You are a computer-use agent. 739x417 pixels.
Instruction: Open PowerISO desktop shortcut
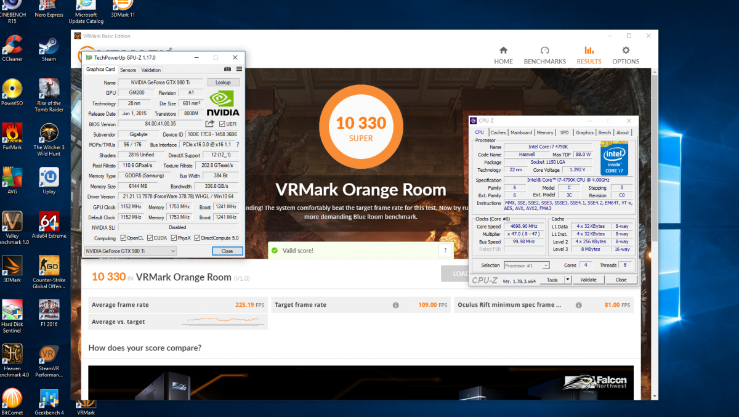(12, 92)
